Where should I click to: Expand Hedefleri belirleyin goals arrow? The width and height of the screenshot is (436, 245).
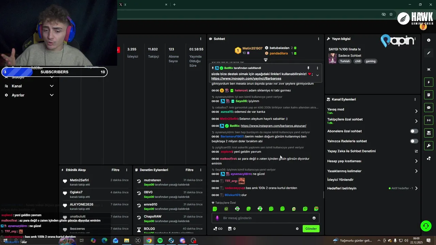click(x=416, y=188)
